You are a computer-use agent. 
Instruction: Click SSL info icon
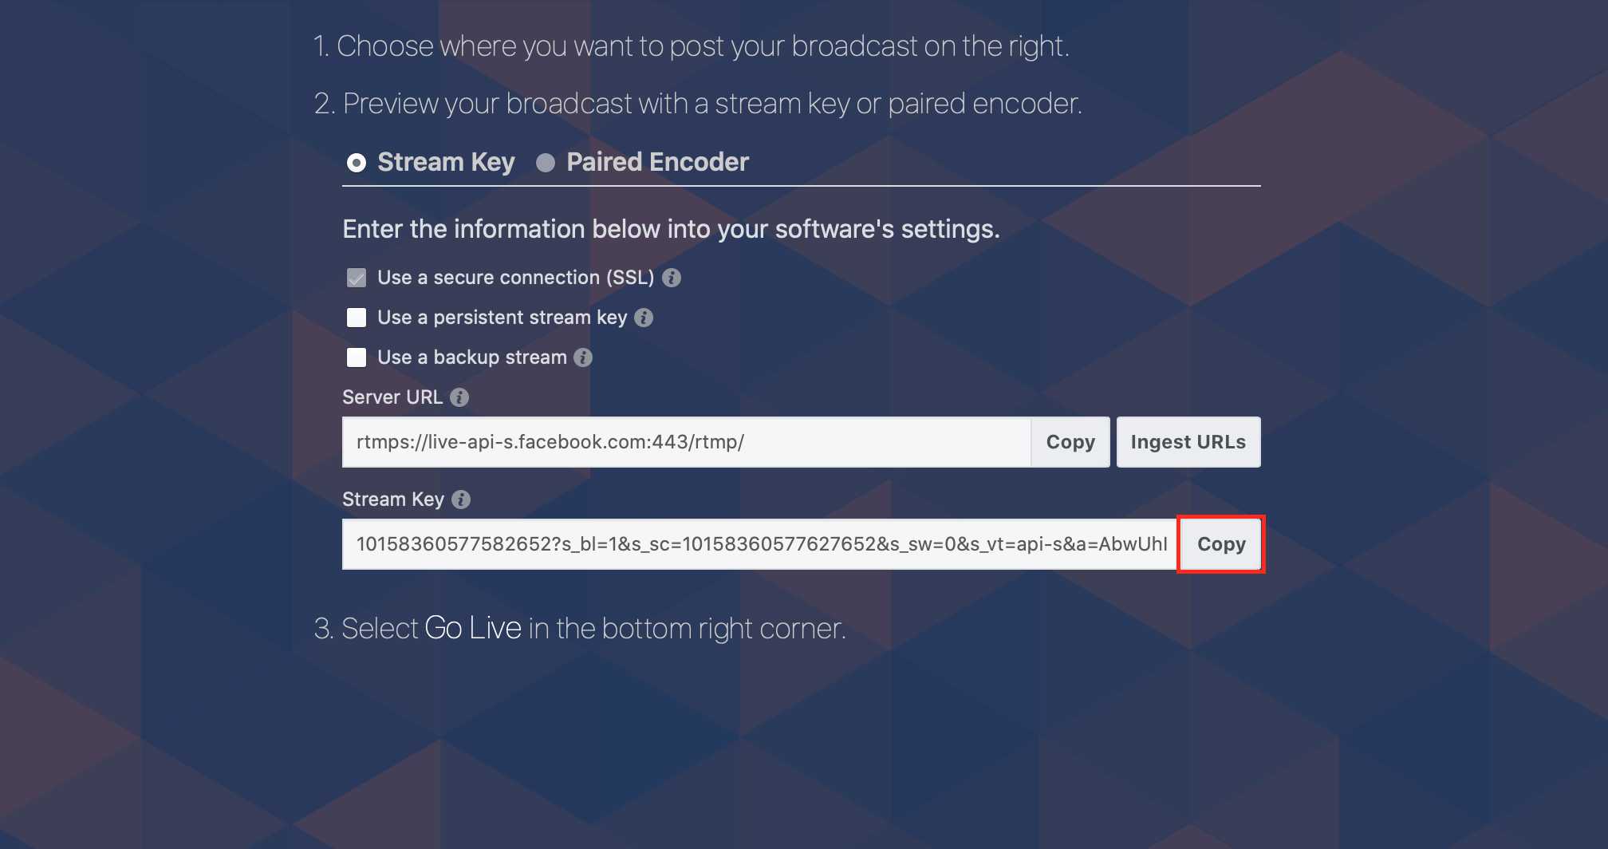[672, 278]
